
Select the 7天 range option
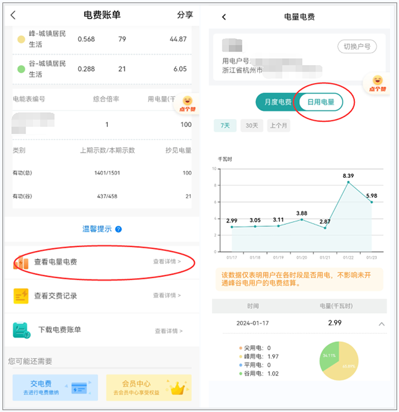click(x=225, y=126)
